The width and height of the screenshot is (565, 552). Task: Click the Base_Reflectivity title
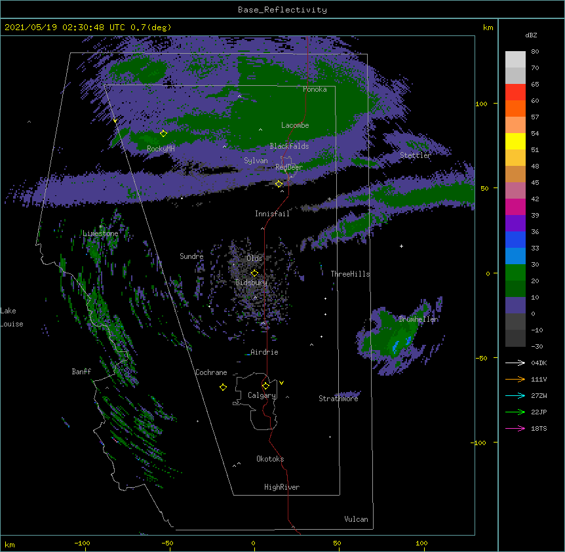(x=282, y=10)
